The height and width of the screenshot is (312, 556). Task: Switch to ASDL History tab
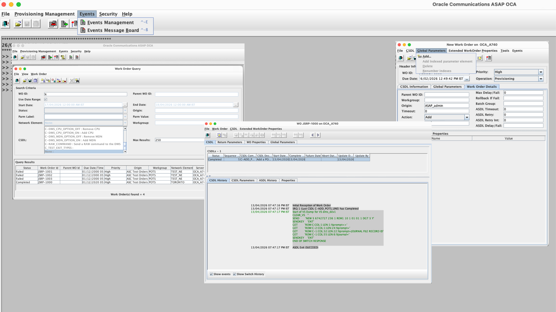pyautogui.click(x=268, y=180)
